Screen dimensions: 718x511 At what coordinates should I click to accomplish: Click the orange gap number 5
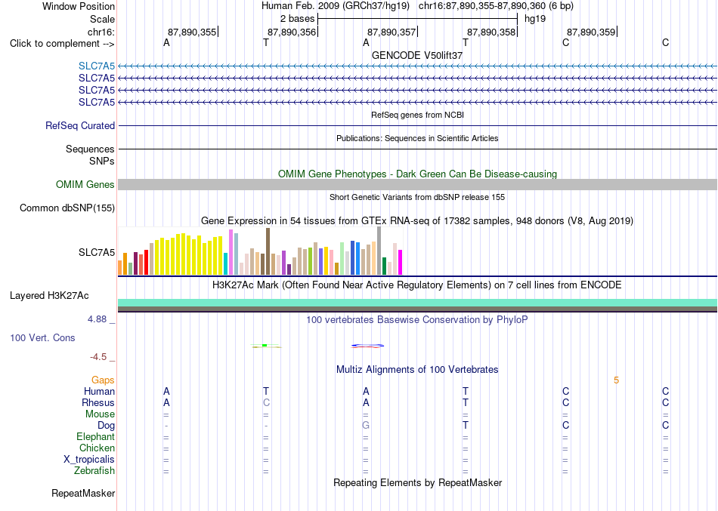pos(616,380)
